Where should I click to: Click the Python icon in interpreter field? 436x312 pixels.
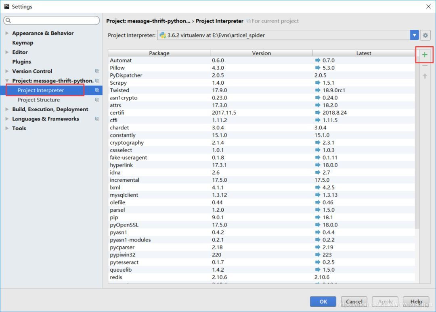coord(163,35)
